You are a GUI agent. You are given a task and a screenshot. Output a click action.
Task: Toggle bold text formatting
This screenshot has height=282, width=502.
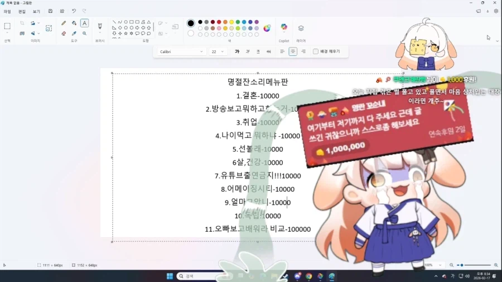click(x=237, y=51)
